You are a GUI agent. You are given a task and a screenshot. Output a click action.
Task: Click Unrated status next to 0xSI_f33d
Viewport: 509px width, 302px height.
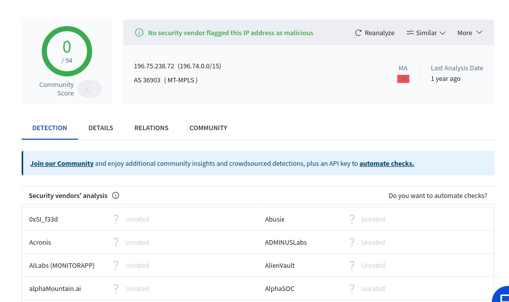click(137, 220)
